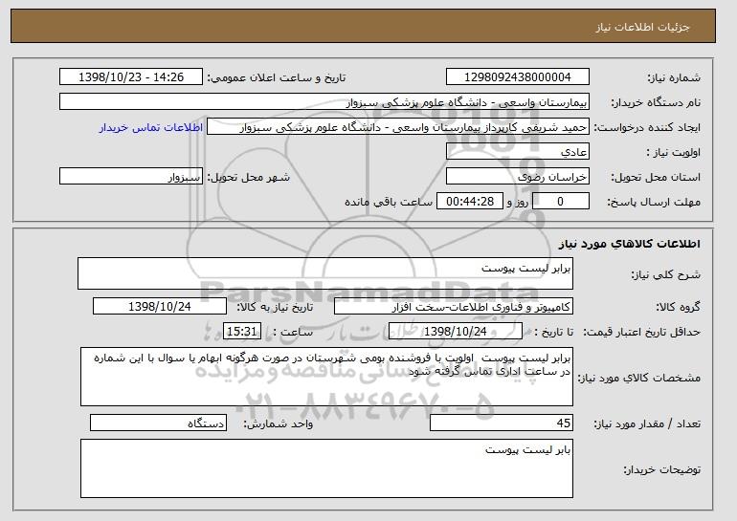
Task: Click the نام دستگاه خریدار field
Action: pos(324,102)
